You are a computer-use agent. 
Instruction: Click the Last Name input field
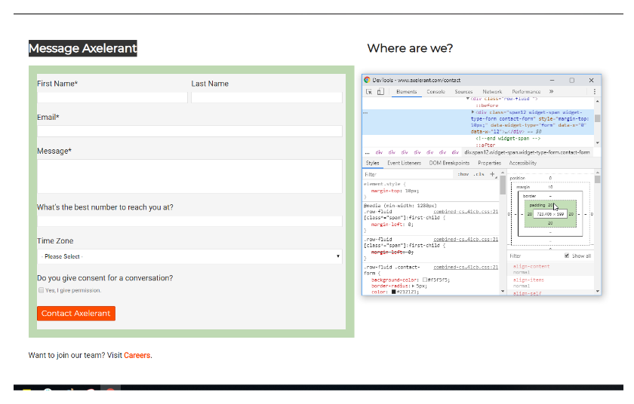click(x=267, y=97)
